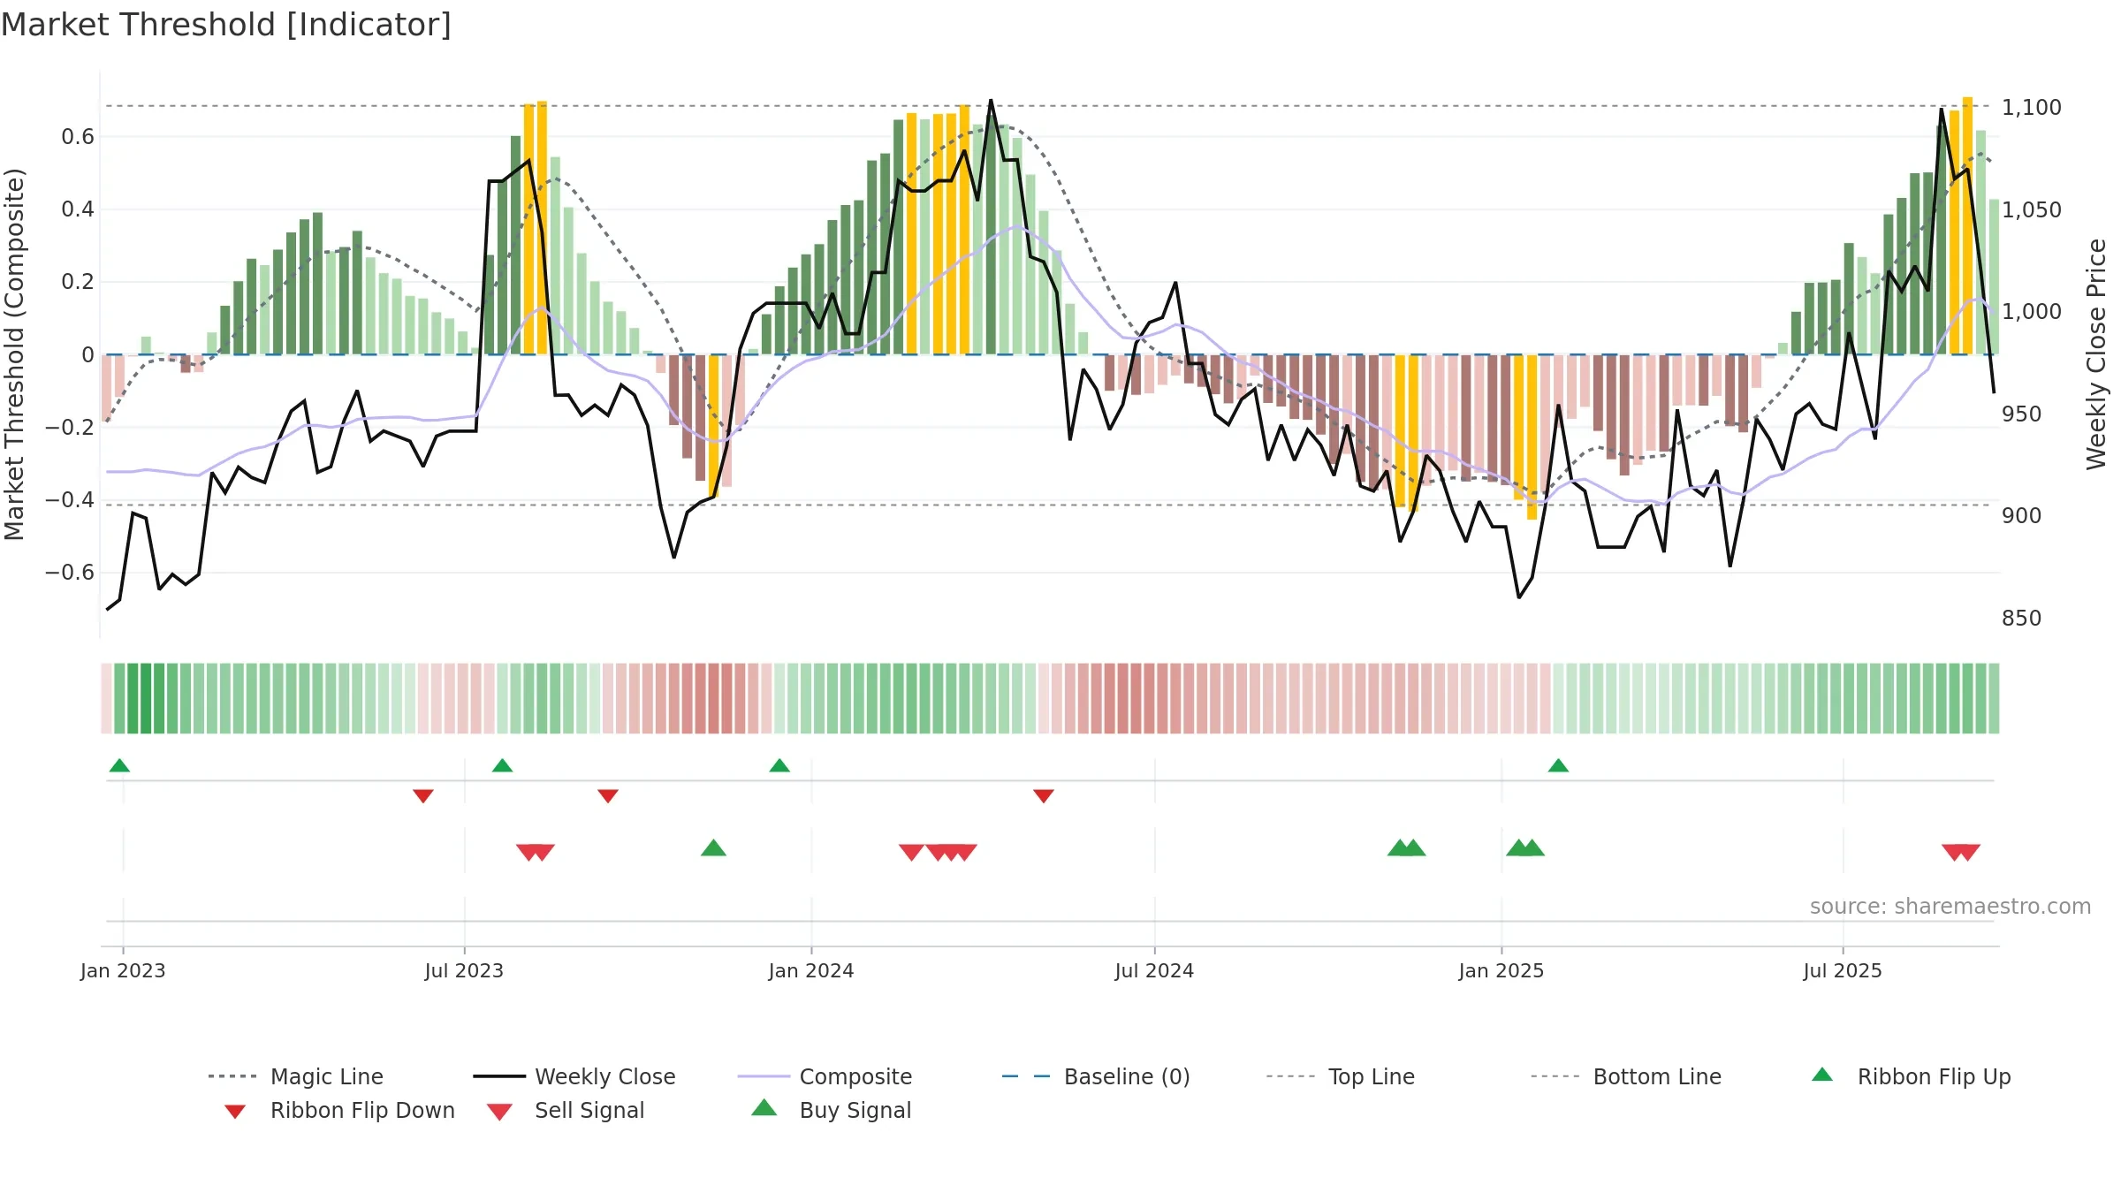Click the 900 price tick label
This screenshot has height=1193, width=2121.
click(x=2022, y=516)
